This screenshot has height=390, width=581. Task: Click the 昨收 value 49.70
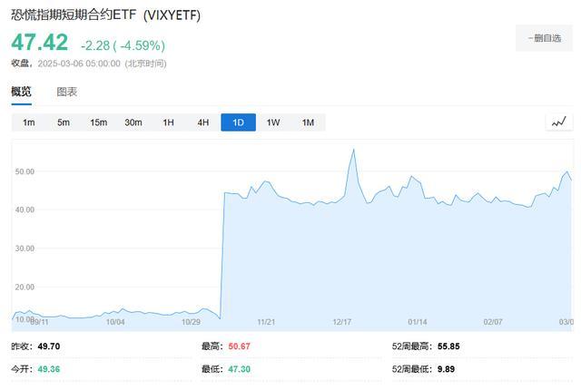click(49, 346)
